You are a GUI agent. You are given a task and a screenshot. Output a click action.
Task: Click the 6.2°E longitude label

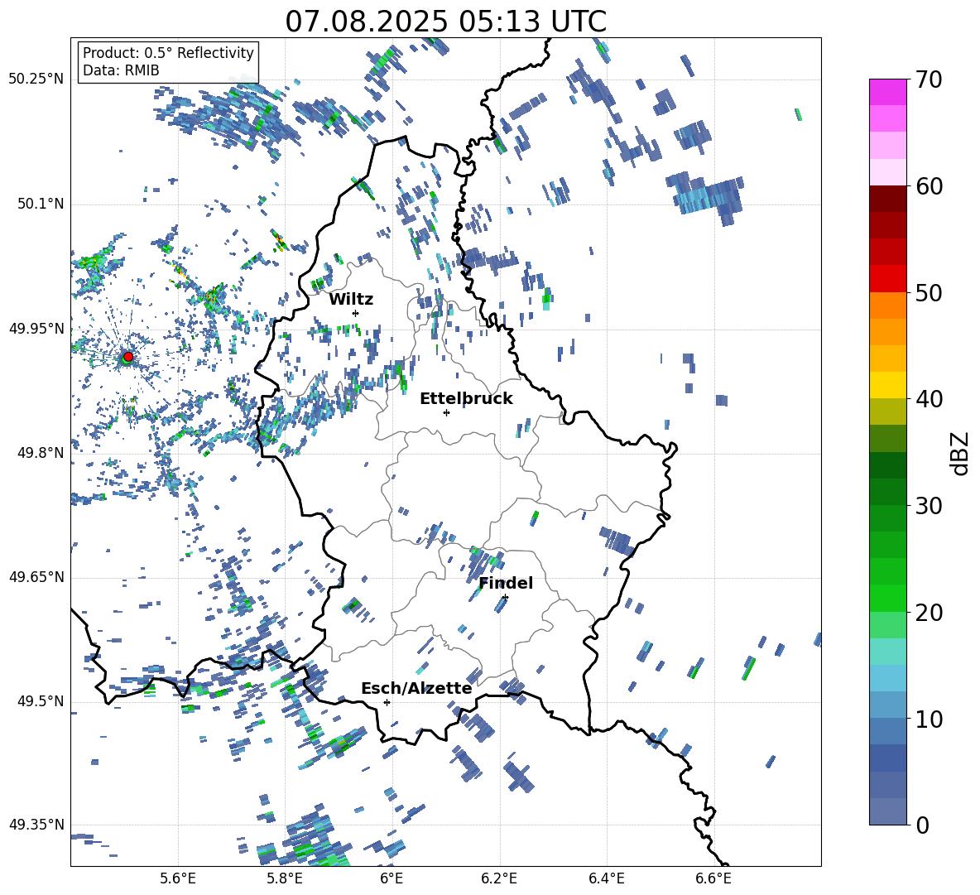[499, 878]
